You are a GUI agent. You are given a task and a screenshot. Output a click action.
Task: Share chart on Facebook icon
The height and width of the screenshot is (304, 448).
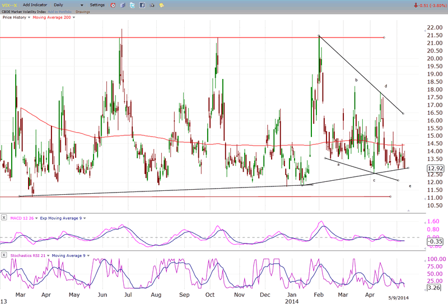point(142,5)
